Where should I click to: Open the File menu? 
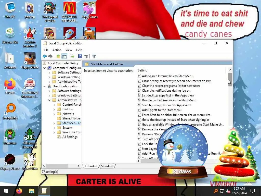click(x=46, y=50)
